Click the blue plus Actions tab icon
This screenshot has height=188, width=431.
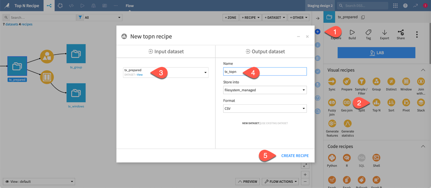click(x=318, y=32)
